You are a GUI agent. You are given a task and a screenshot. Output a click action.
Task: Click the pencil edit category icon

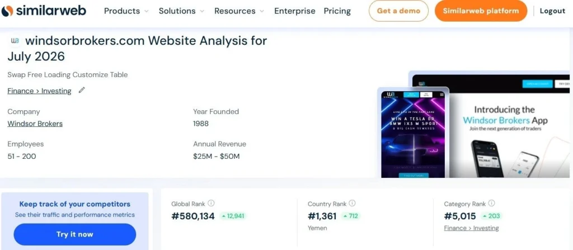[x=82, y=90]
